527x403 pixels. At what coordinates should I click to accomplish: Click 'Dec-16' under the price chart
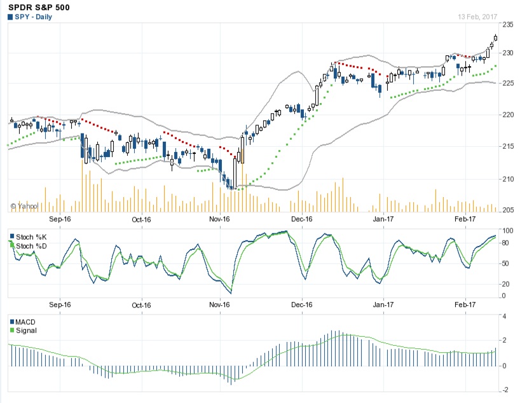point(301,219)
